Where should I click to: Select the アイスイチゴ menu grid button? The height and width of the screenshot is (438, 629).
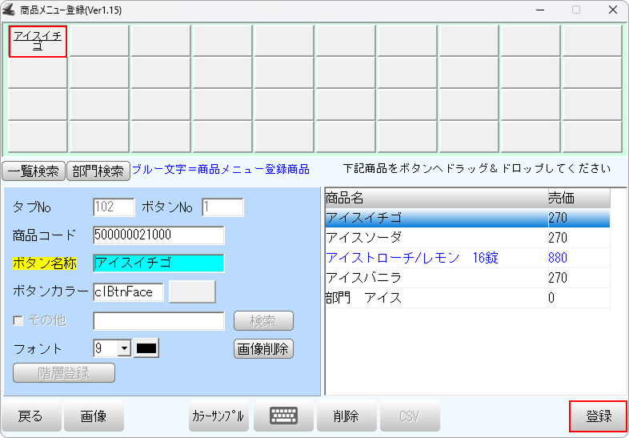click(x=38, y=41)
